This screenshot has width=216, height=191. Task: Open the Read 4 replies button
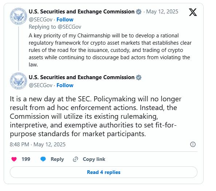[x=104, y=172]
